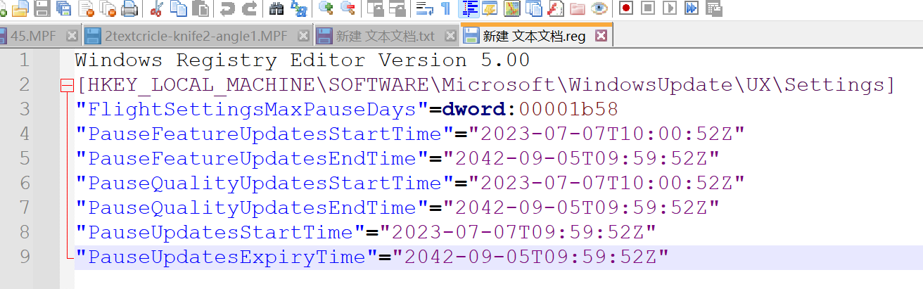Zoom in with the magnifier plus icon

click(x=326, y=8)
